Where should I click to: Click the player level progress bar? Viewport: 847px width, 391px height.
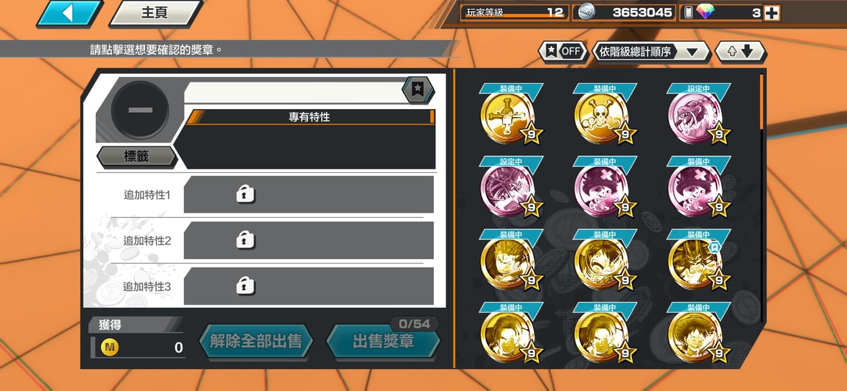[515, 13]
